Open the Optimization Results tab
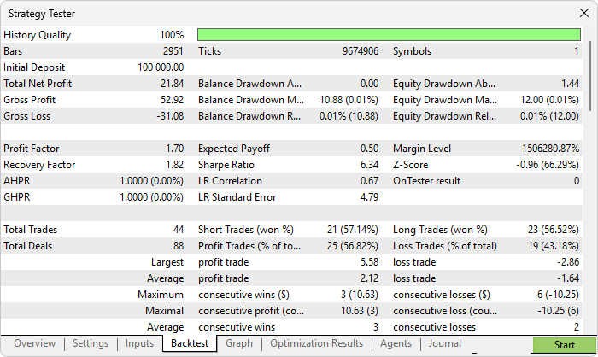The image size is (598, 357). click(x=316, y=343)
